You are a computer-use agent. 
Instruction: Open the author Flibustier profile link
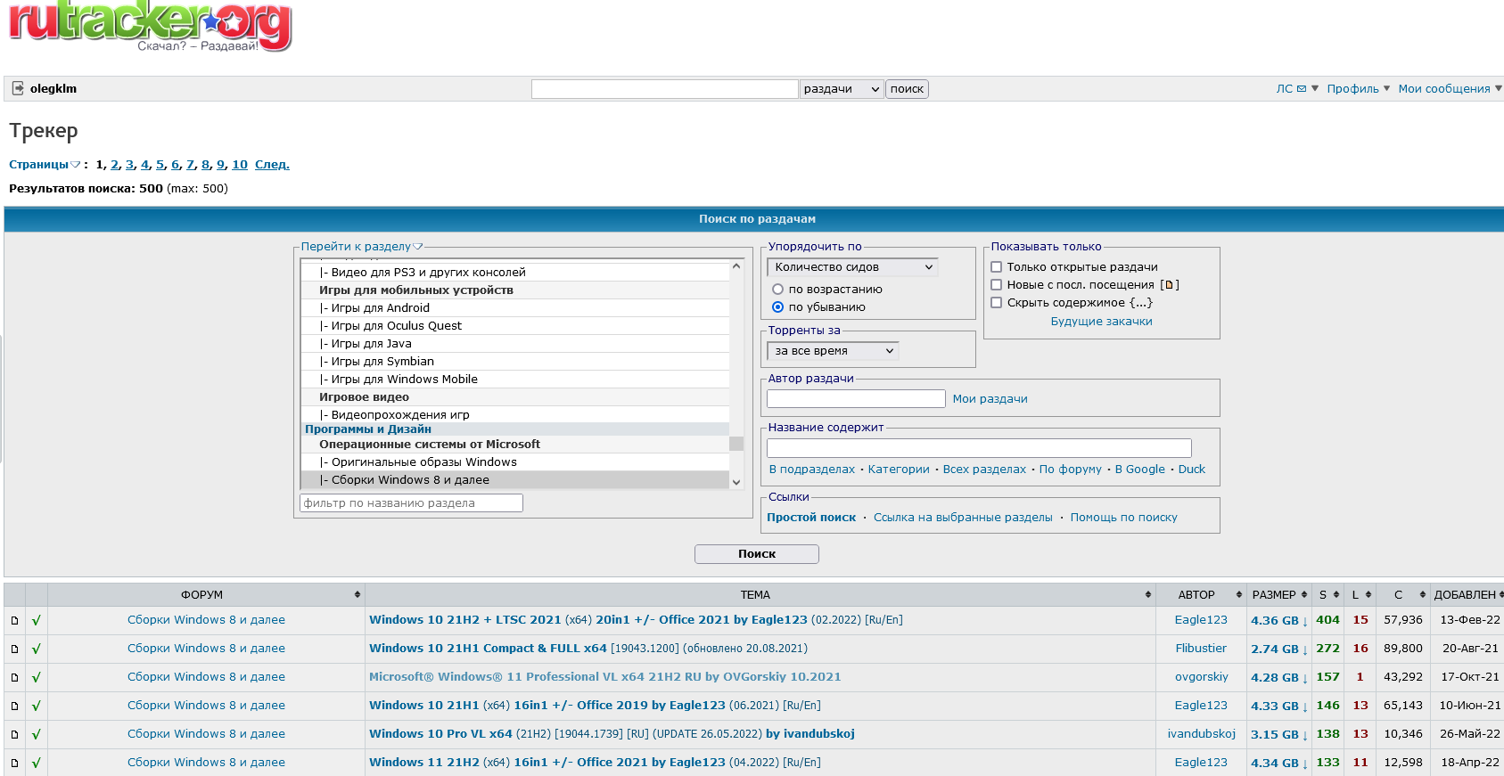[1201, 649]
